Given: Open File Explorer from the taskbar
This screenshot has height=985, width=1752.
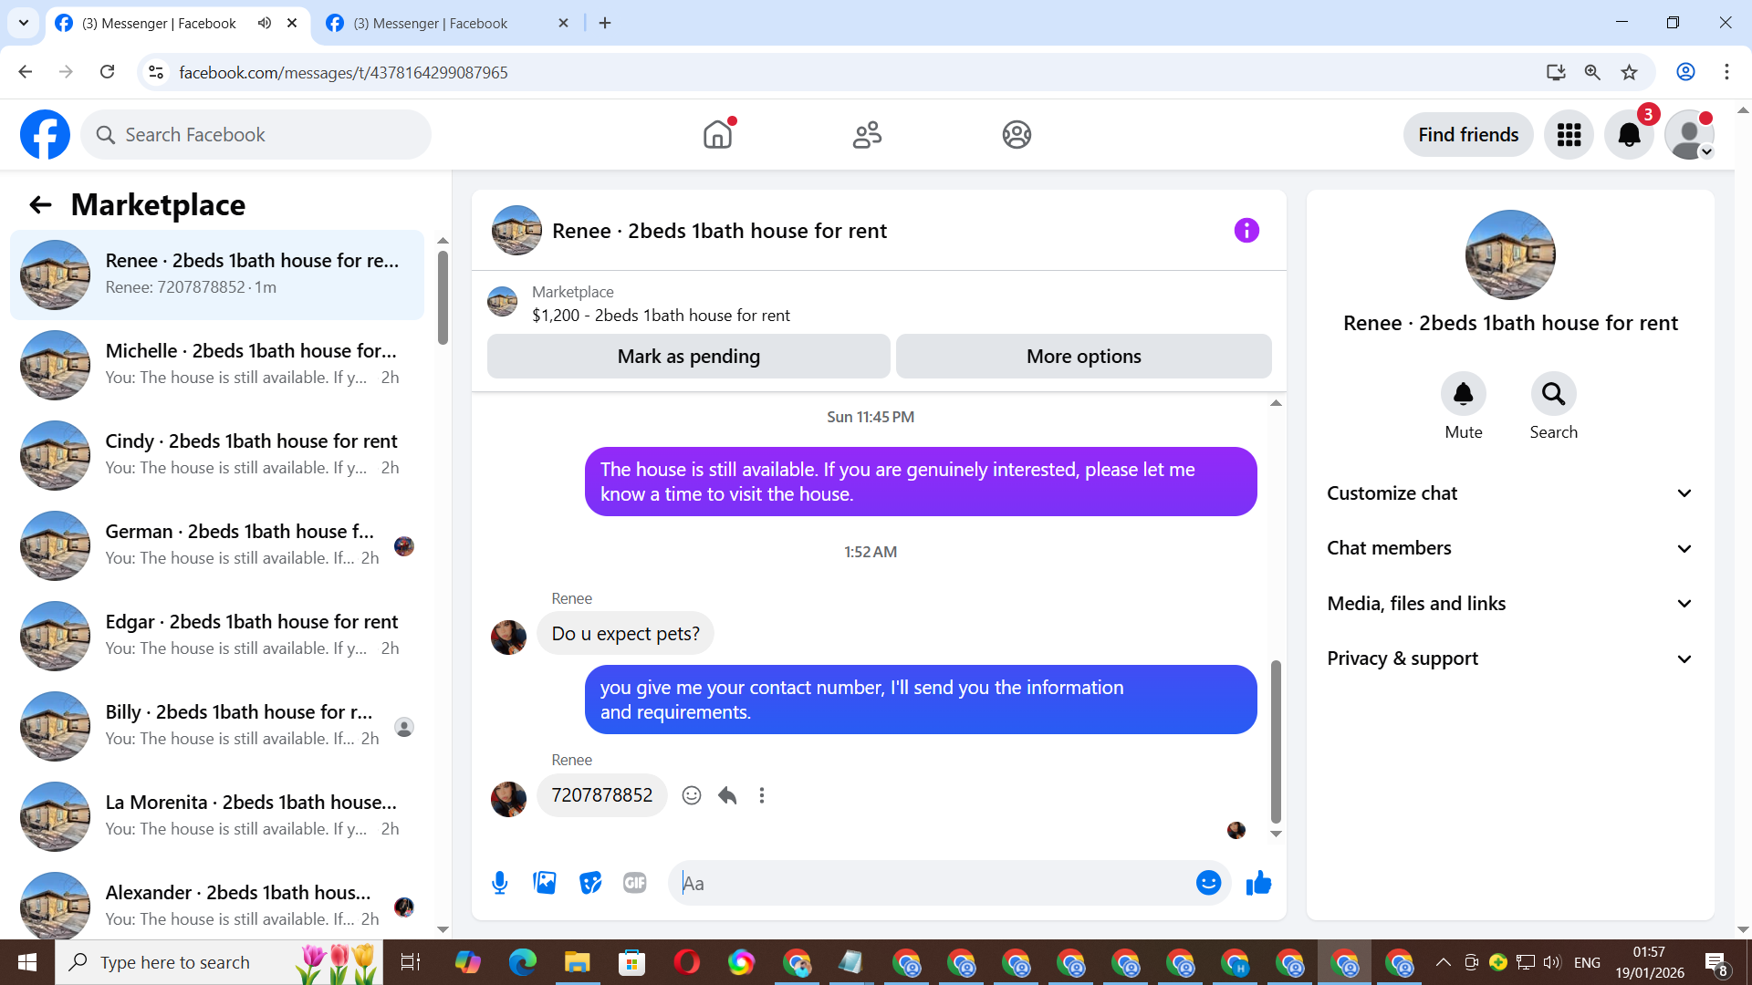Looking at the screenshot, I should click(577, 962).
